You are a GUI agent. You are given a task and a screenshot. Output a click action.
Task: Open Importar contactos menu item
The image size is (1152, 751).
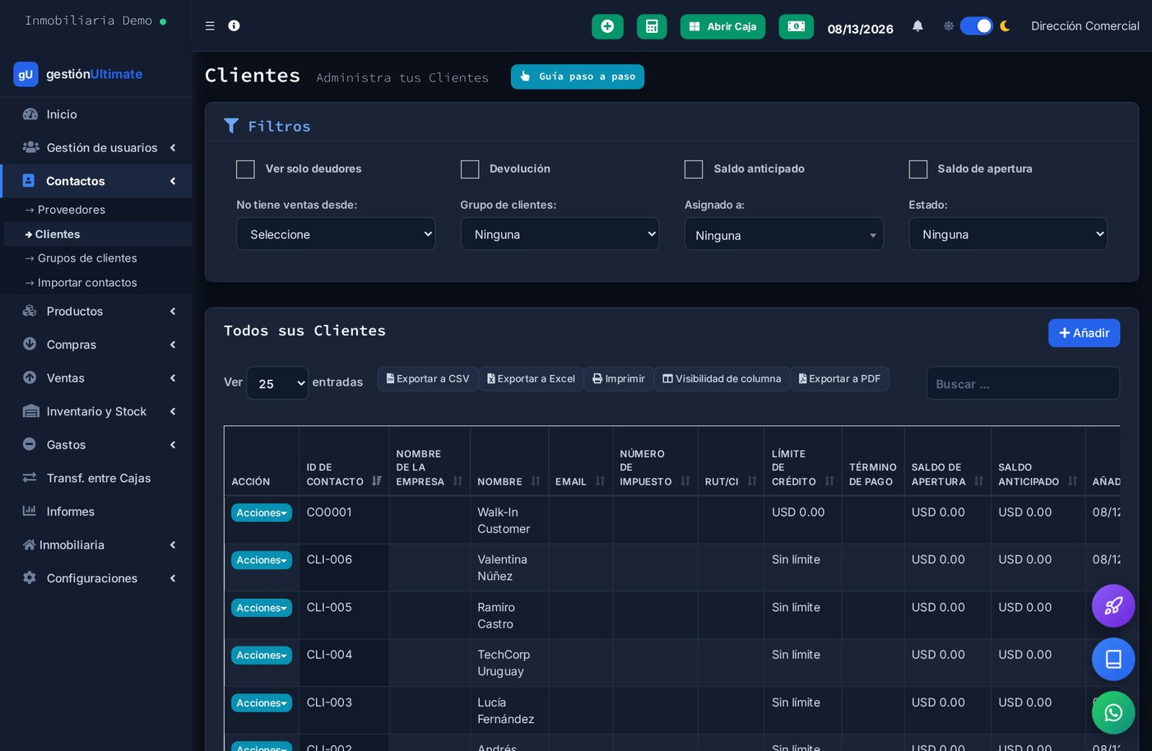[87, 283]
